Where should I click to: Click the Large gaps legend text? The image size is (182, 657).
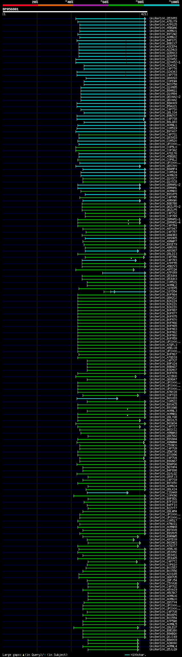pyautogui.click(x=35, y=655)
